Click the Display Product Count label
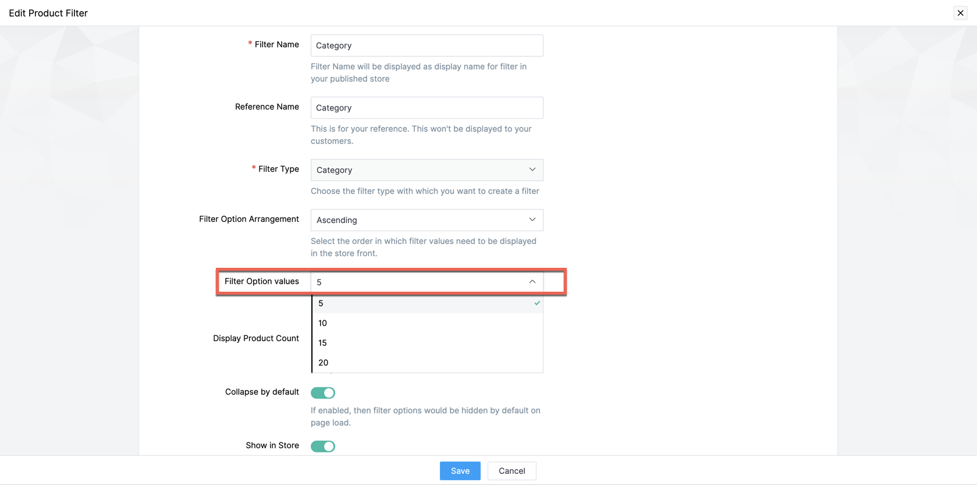This screenshot has width=977, height=485. coord(255,338)
